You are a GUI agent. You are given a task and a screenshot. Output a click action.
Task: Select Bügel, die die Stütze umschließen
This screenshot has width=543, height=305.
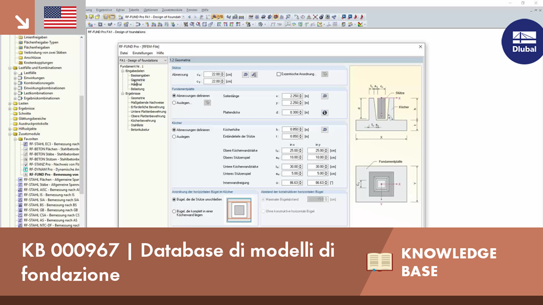tap(174, 200)
